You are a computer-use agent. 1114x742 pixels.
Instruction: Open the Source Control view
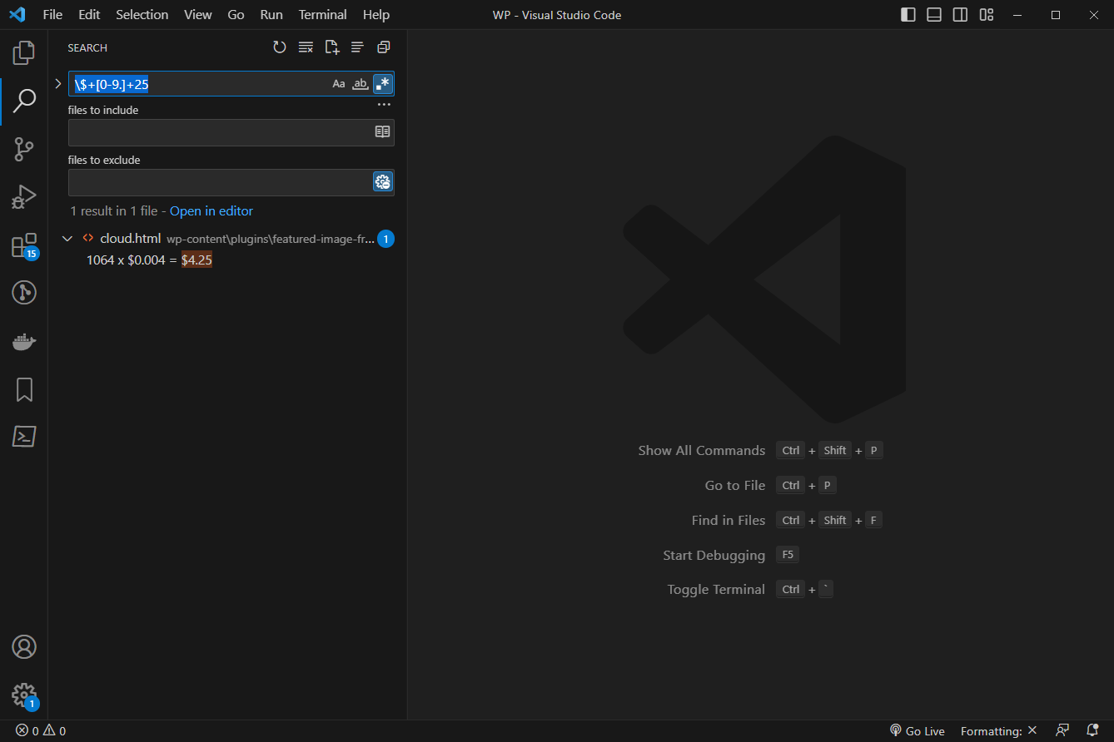[x=24, y=150]
